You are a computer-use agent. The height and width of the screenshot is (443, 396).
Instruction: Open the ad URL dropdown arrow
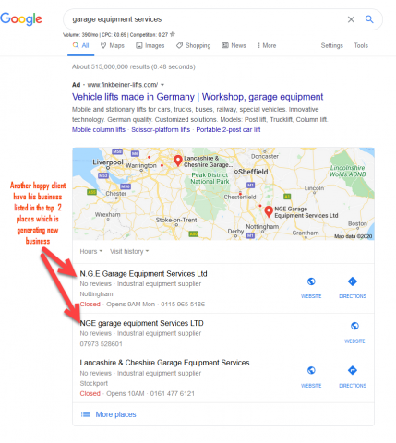coord(162,85)
